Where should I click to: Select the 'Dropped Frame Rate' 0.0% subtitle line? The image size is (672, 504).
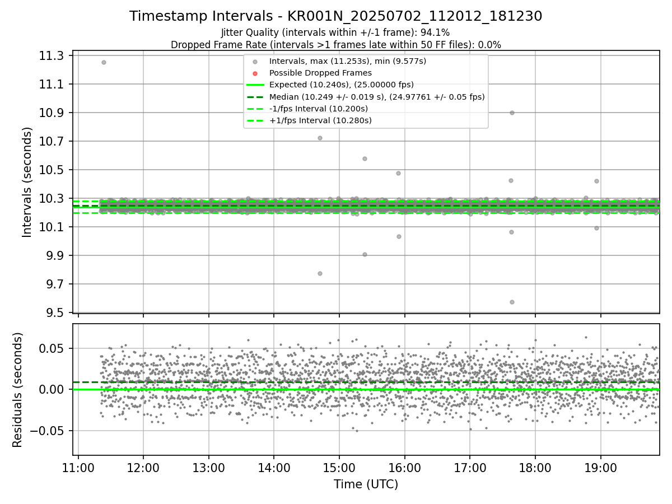point(335,44)
